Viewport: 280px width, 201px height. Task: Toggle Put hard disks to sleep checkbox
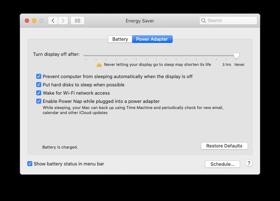click(39, 84)
